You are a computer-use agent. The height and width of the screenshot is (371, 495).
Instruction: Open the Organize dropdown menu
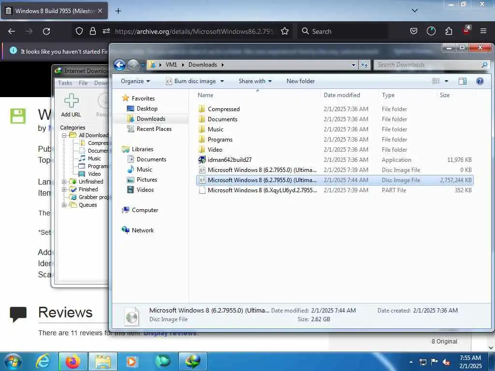click(x=135, y=81)
